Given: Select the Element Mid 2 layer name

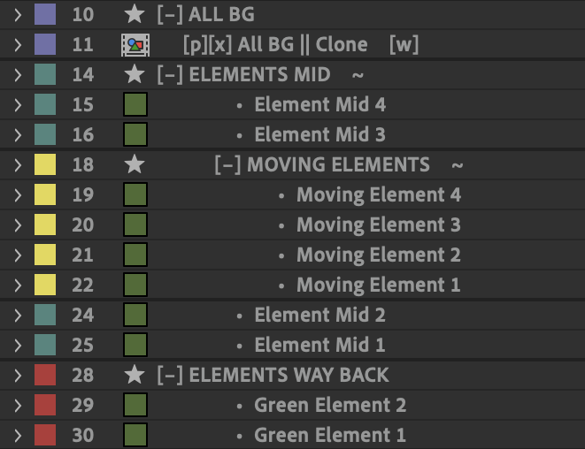Looking at the screenshot, I should pos(319,315).
